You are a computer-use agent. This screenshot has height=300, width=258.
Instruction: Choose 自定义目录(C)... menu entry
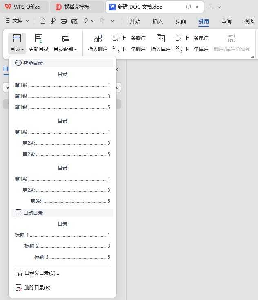click(42, 273)
